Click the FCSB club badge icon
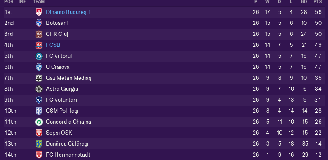Screen dimensions: 328x160 pyautogui.click(x=39, y=45)
